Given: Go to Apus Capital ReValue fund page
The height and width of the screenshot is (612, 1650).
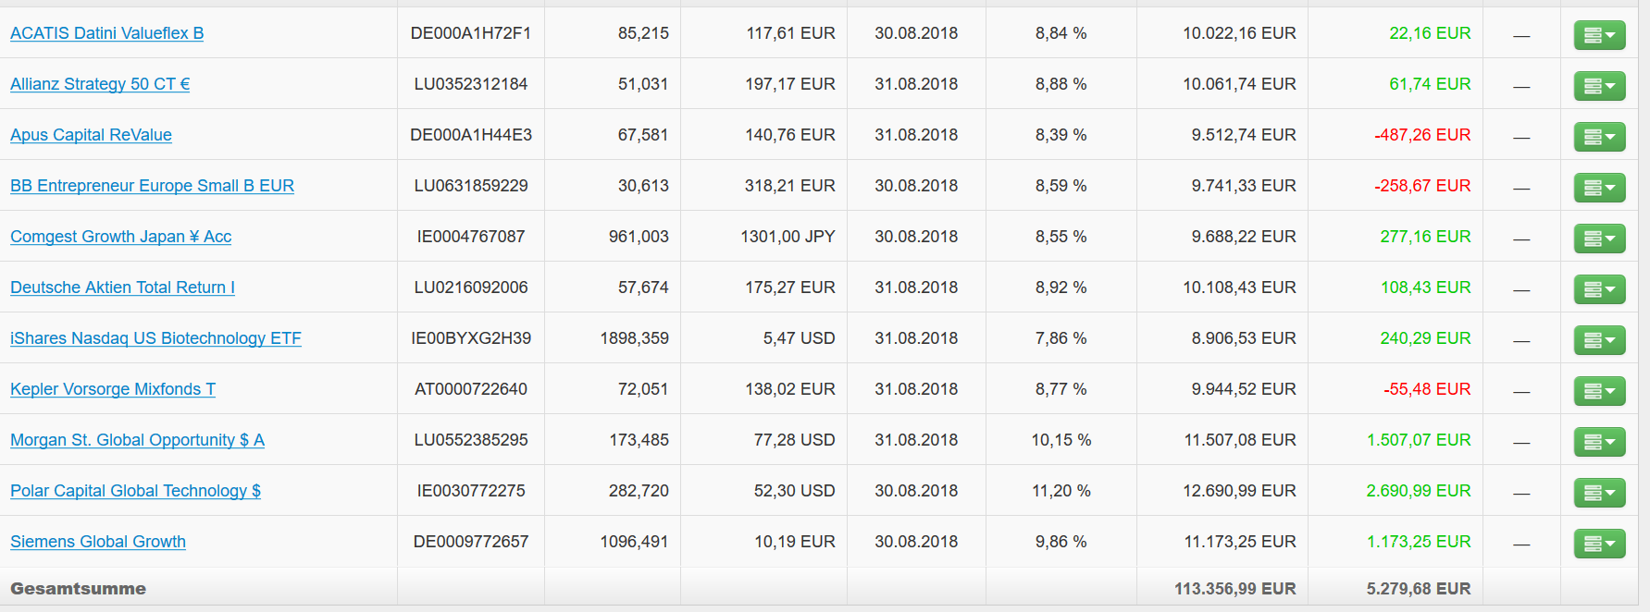Looking at the screenshot, I should coord(91,135).
